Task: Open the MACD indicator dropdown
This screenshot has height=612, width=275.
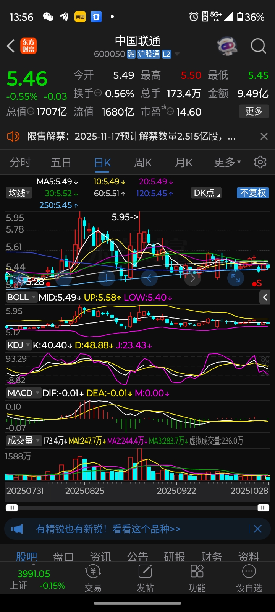Action: click(23, 393)
